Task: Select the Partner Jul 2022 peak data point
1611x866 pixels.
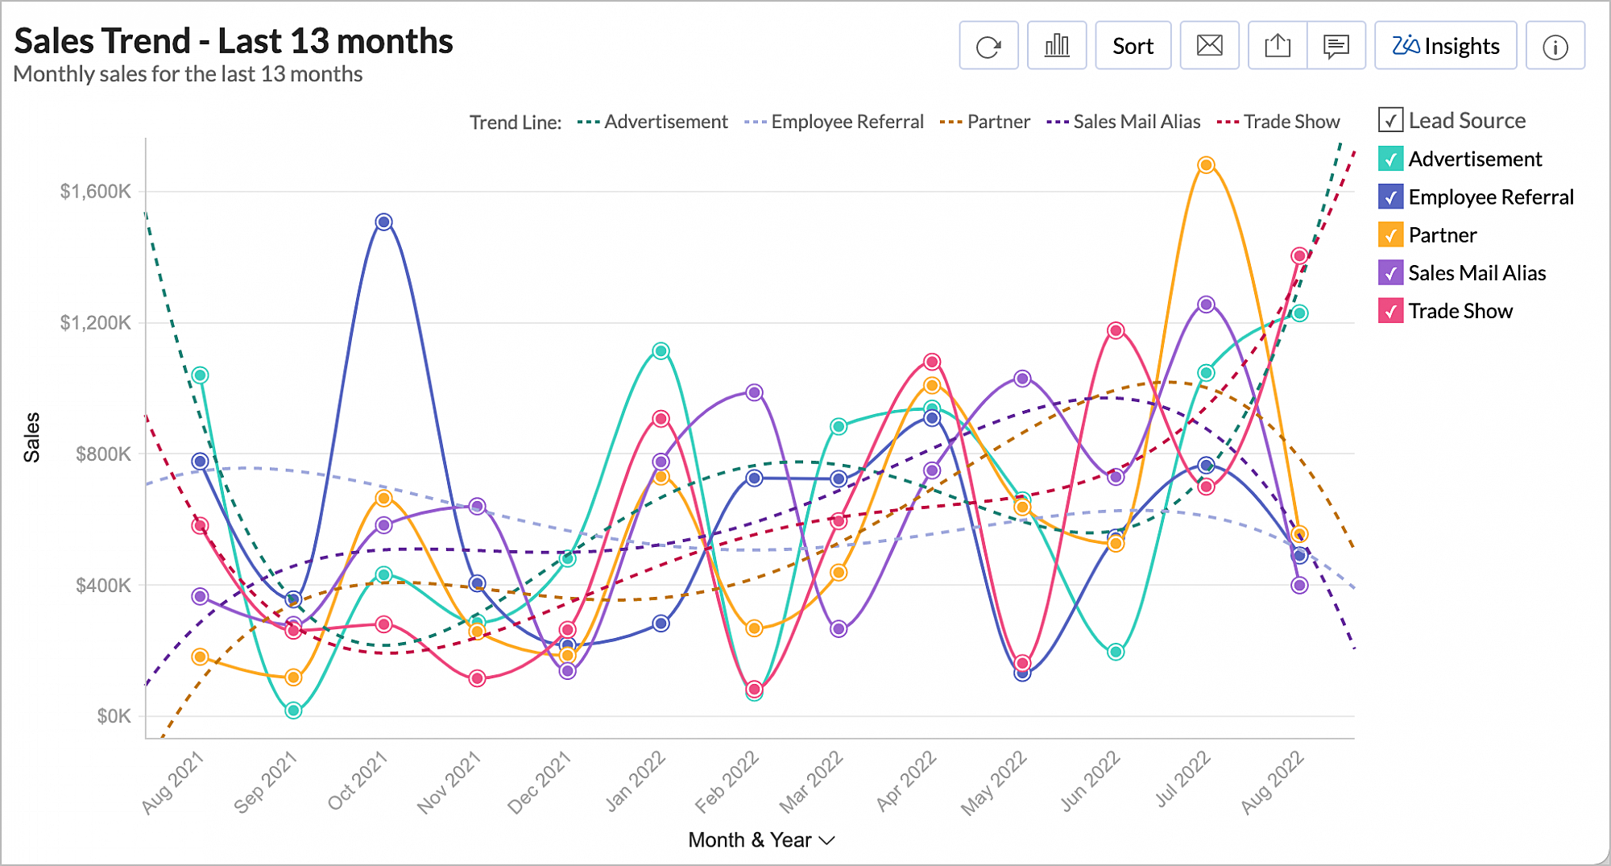Action: pos(1206,165)
